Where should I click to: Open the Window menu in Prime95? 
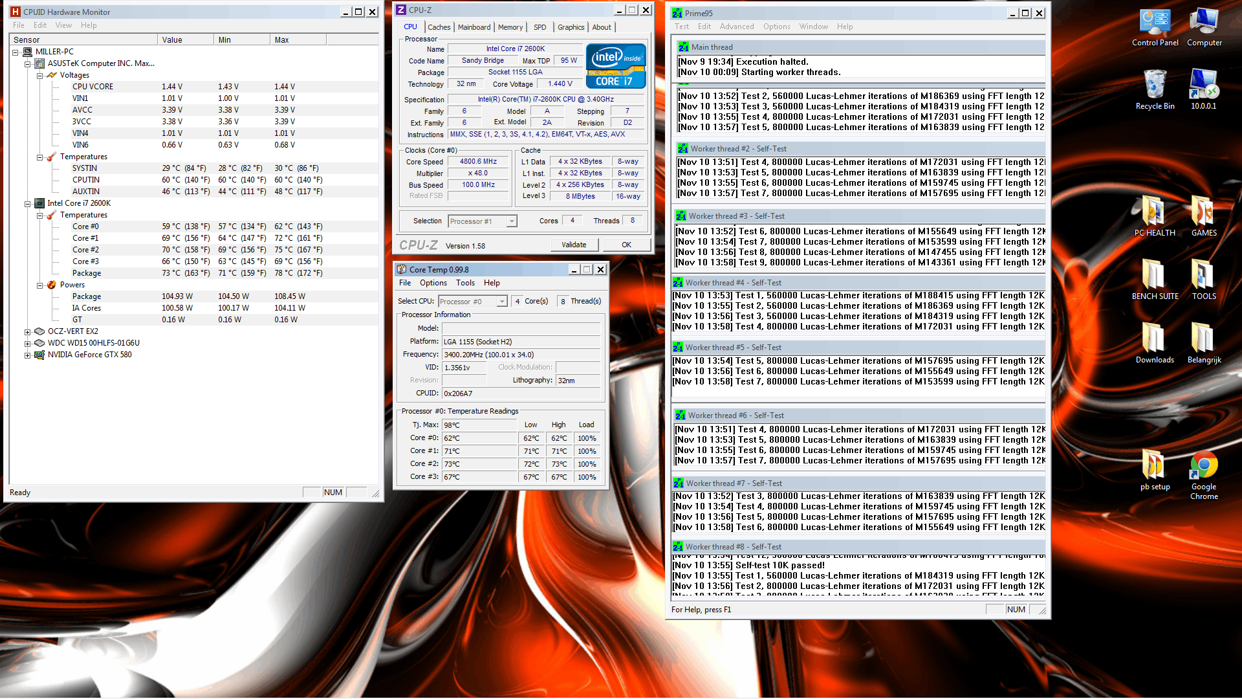[x=813, y=27]
